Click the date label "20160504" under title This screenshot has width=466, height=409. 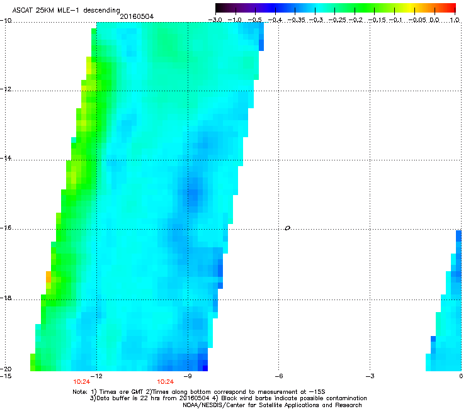click(137, 16)
